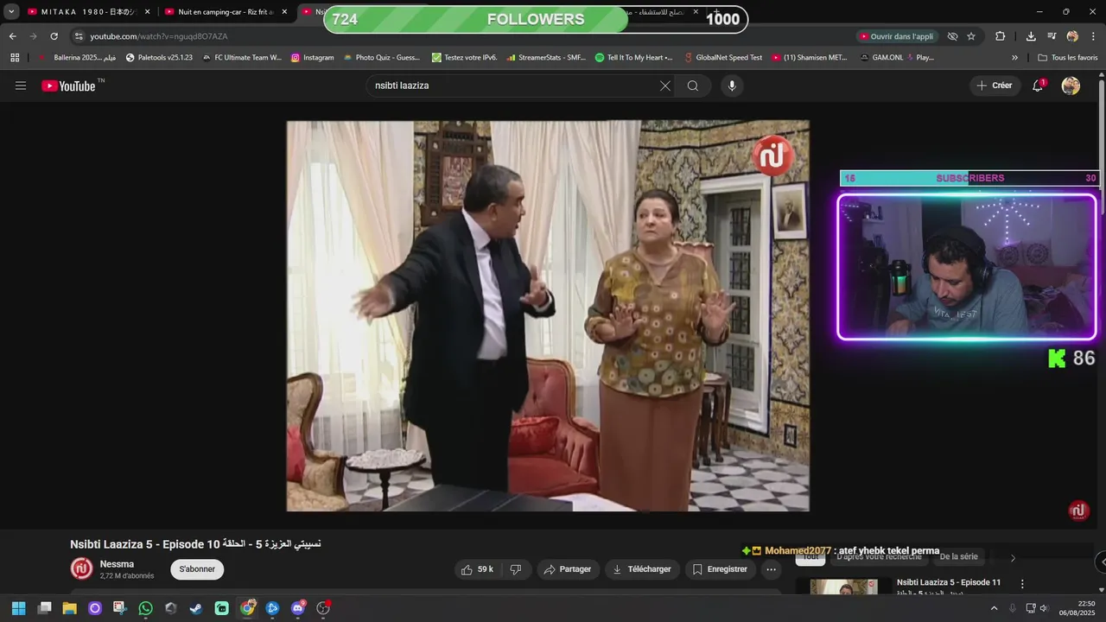Subscribe with the S'abonner button

197,569
